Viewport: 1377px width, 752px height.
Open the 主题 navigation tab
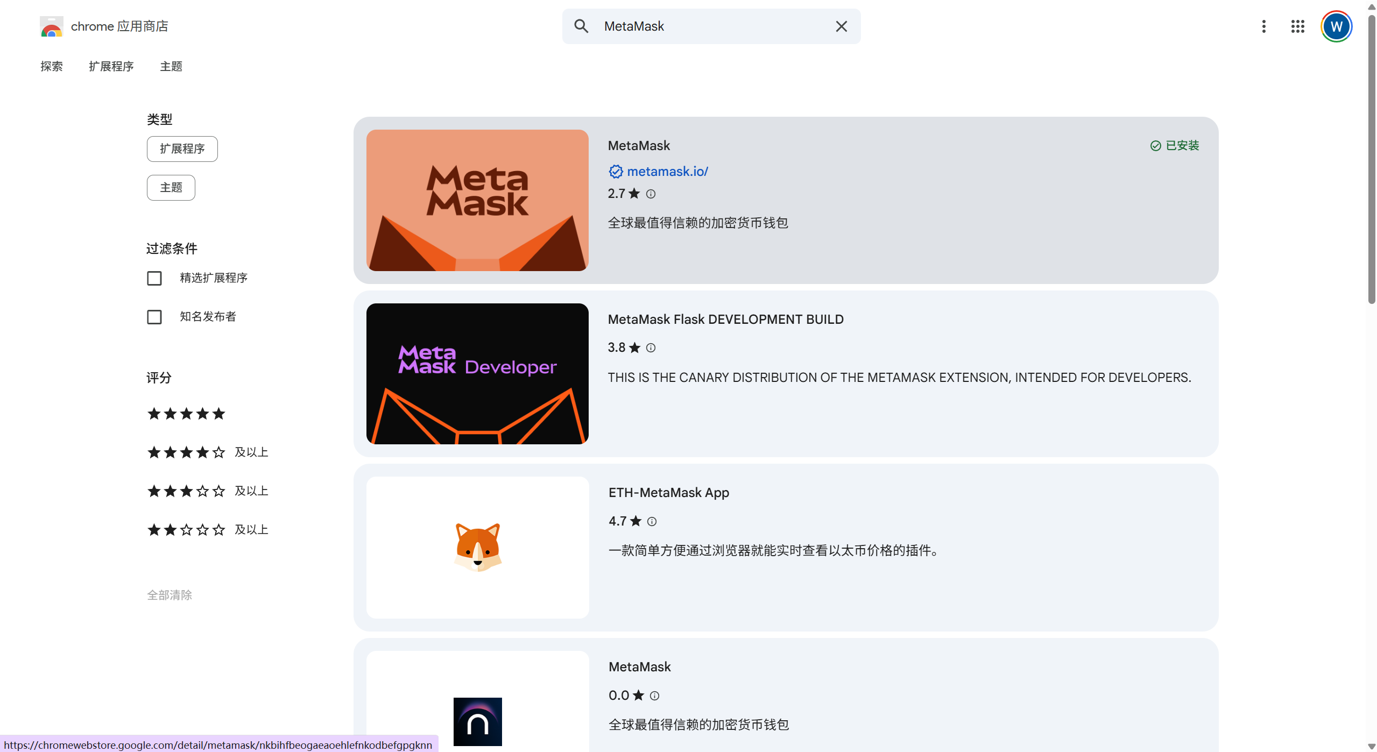coord(171,66)
